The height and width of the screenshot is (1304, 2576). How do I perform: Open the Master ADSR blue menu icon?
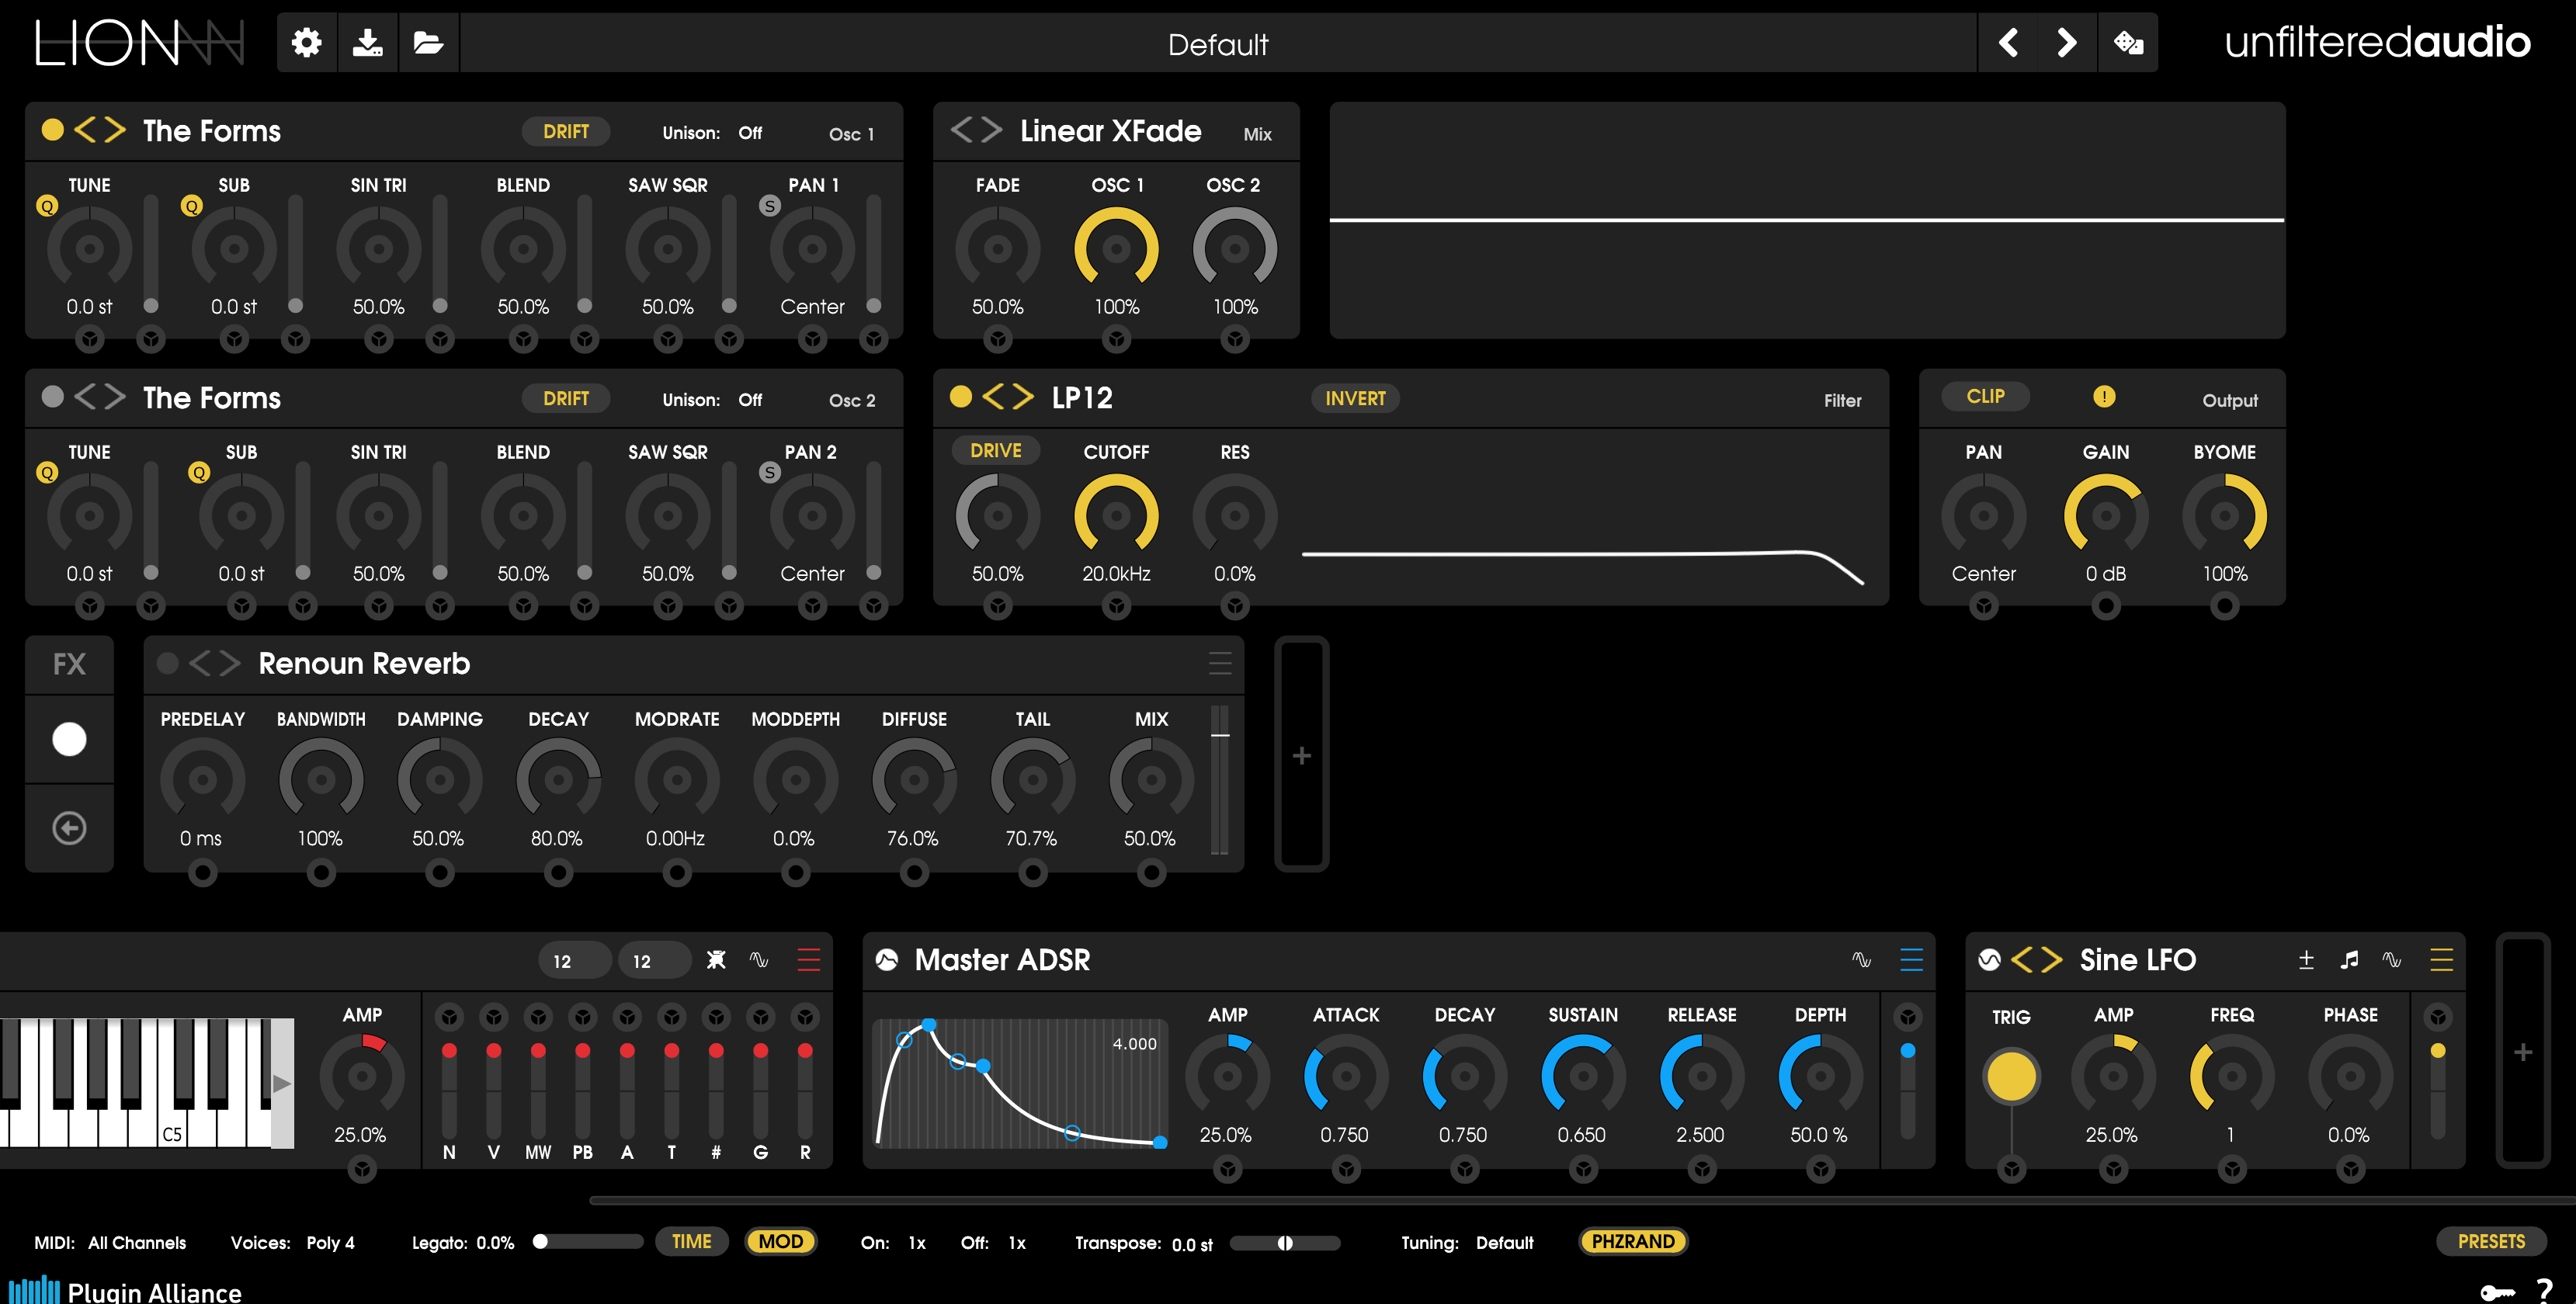[1911, 960]
